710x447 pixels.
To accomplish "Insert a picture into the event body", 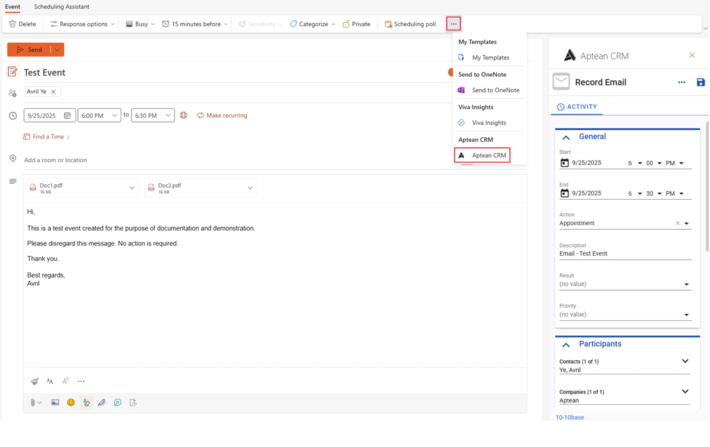I will click(55, 402).
